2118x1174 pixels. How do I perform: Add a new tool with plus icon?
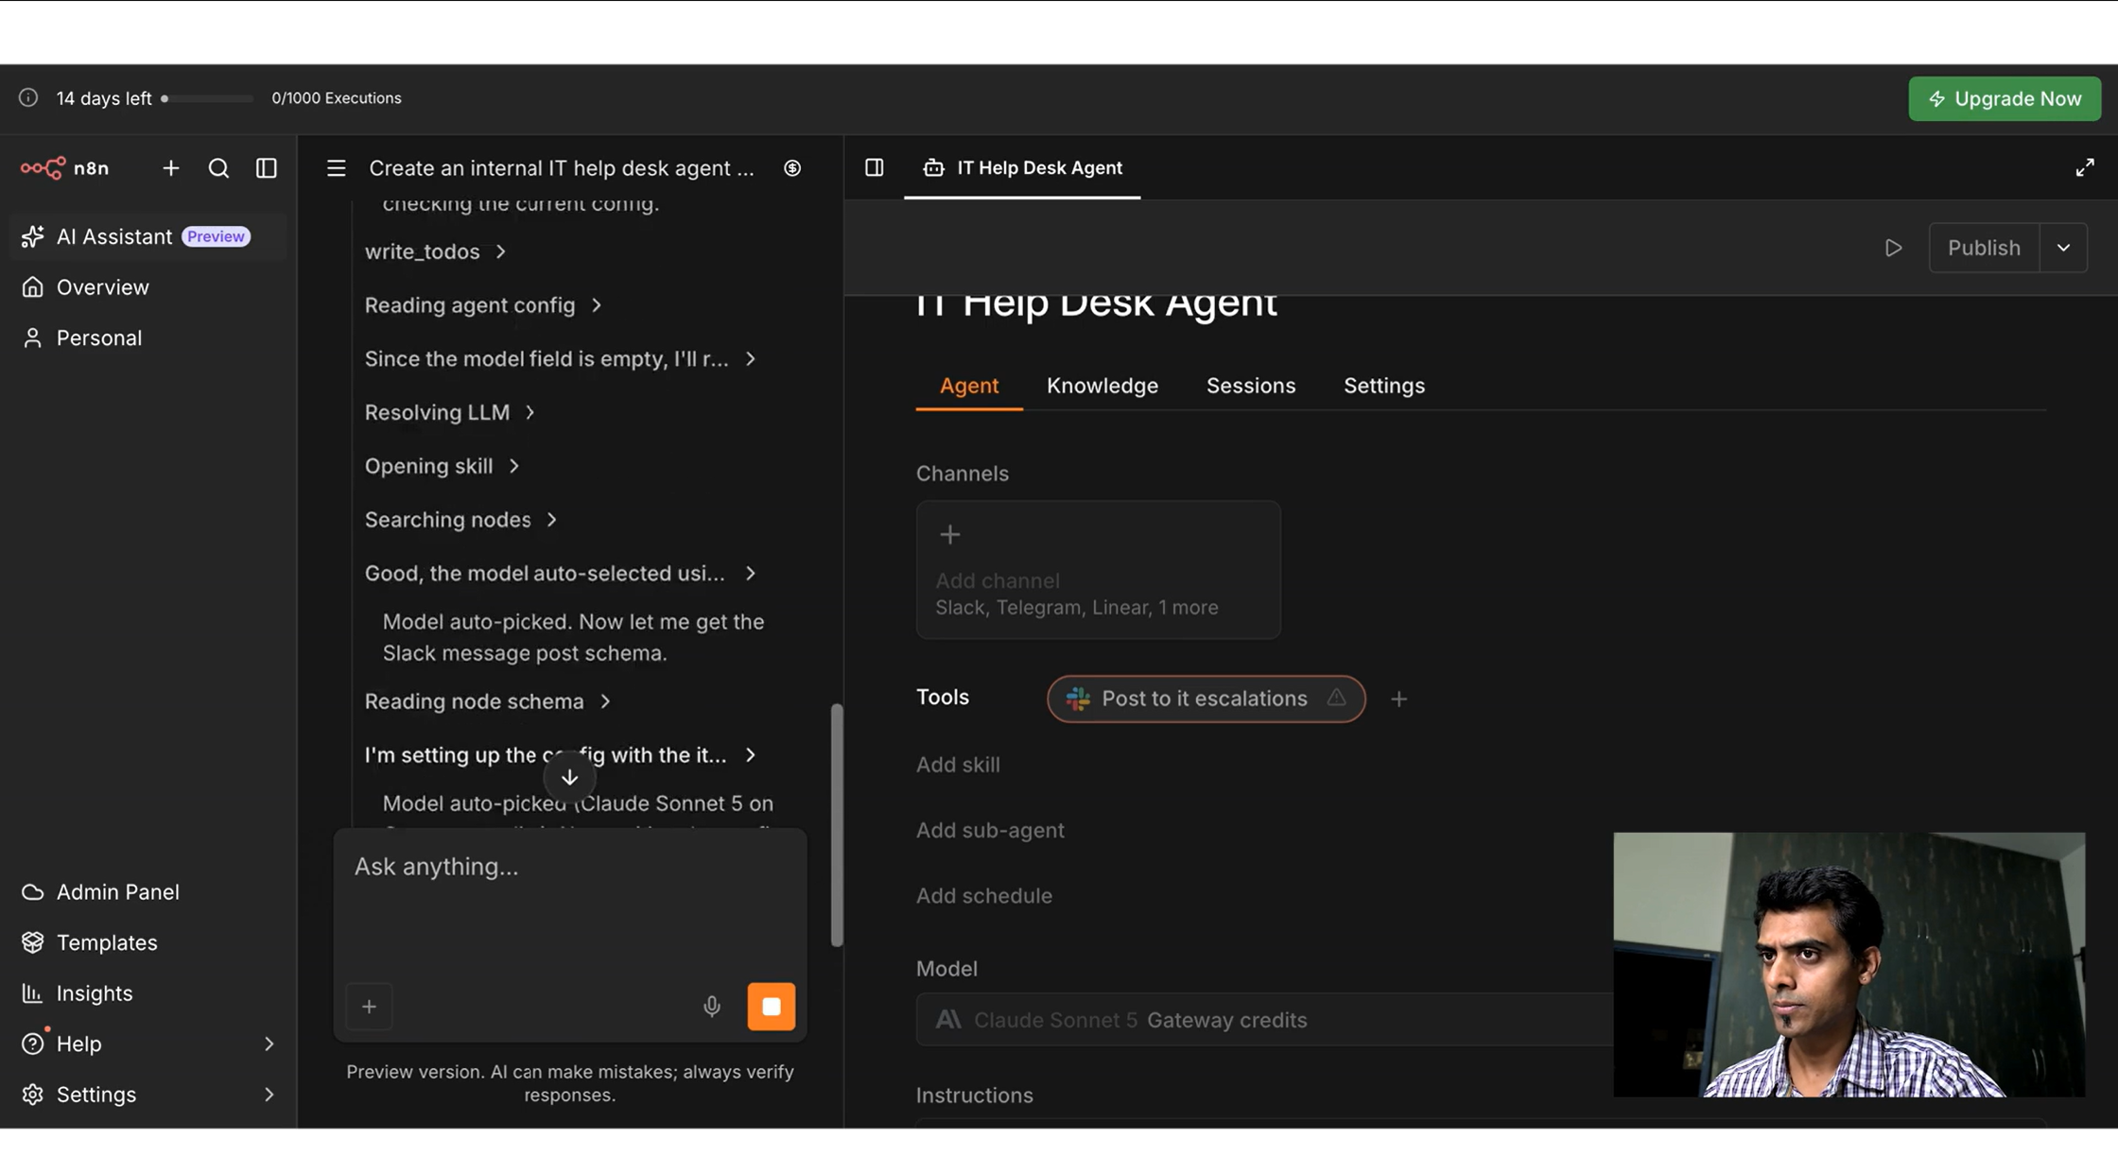pos(1399,699)
